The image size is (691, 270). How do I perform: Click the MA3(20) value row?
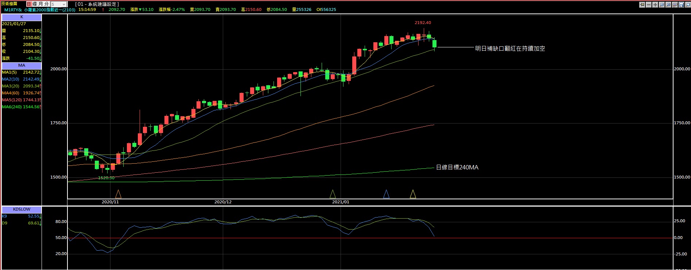22,86
